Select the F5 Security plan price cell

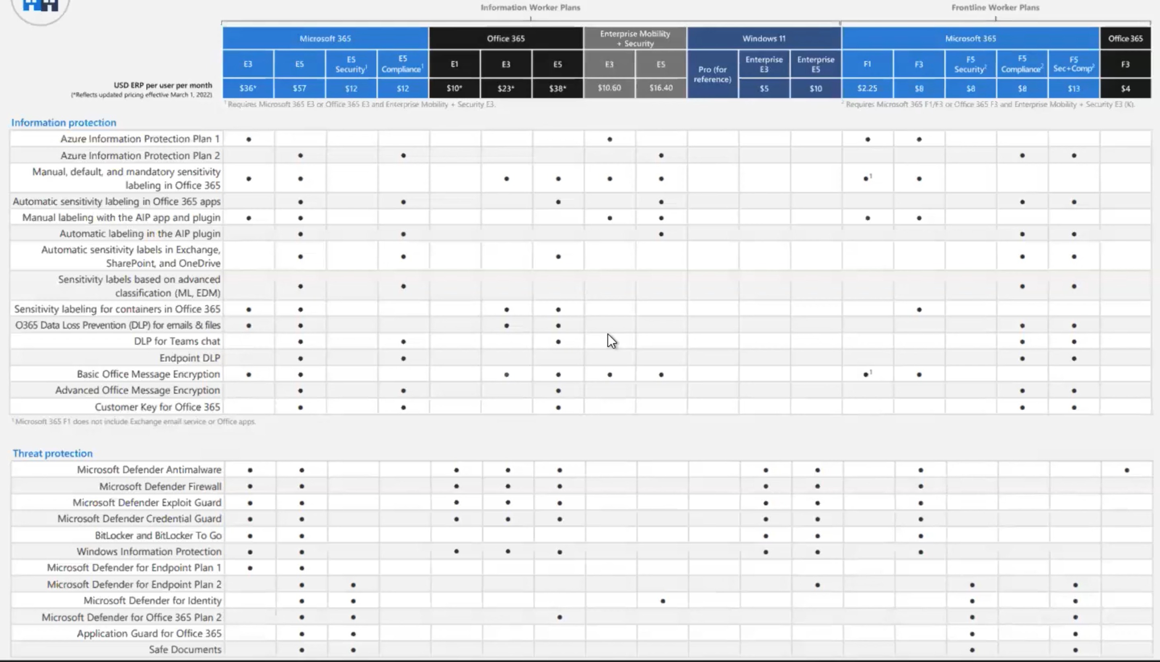coord(971,88)
